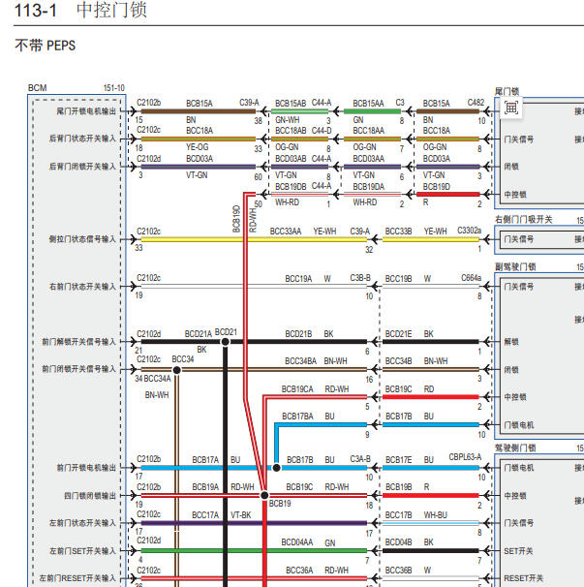Click wire label BCC17A

205,515
